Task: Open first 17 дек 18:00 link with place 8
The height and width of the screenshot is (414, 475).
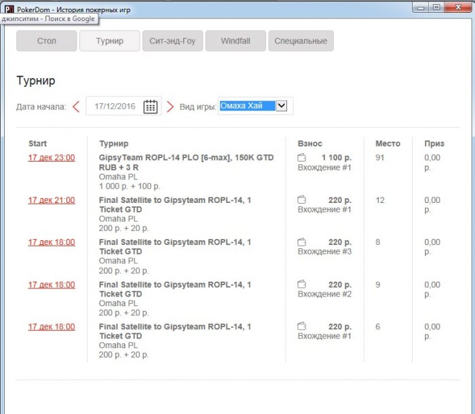Action: tap(52, 242)
